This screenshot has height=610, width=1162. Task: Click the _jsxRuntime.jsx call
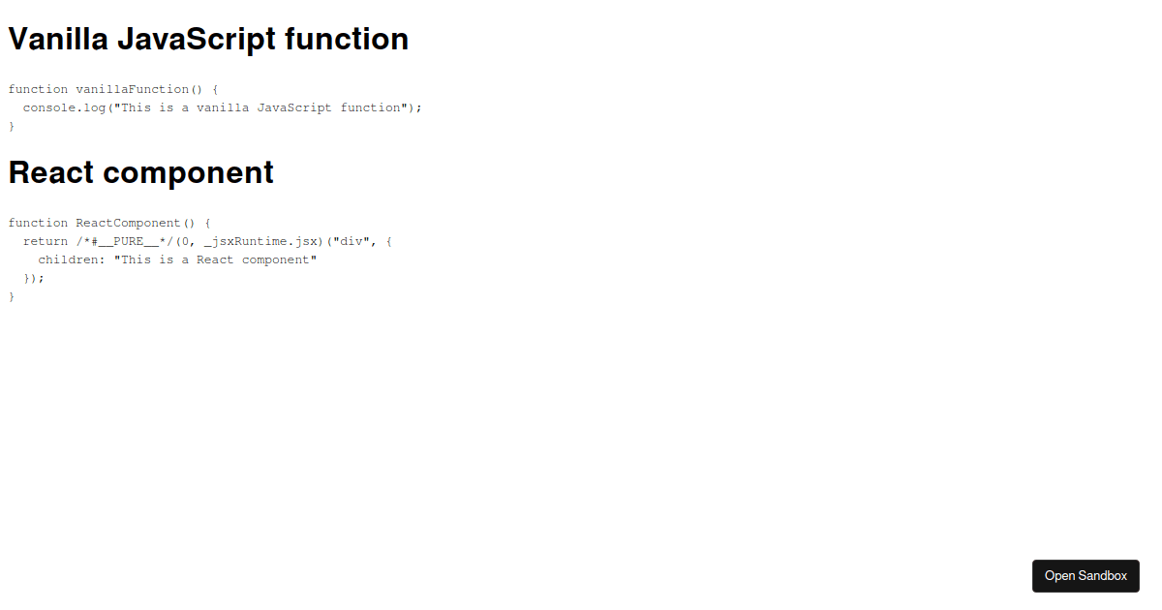[x=261, y=241]
